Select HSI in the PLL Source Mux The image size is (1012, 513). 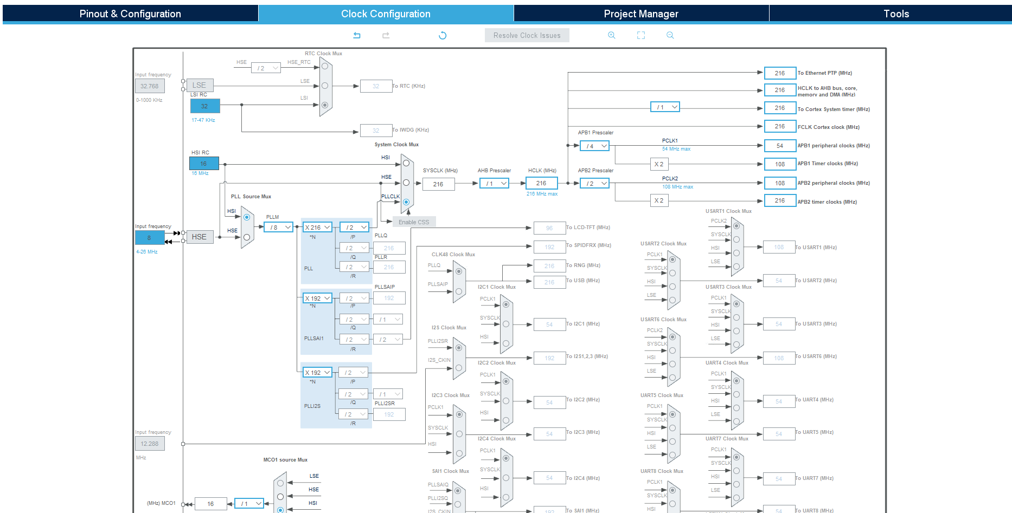pos(247,217)
